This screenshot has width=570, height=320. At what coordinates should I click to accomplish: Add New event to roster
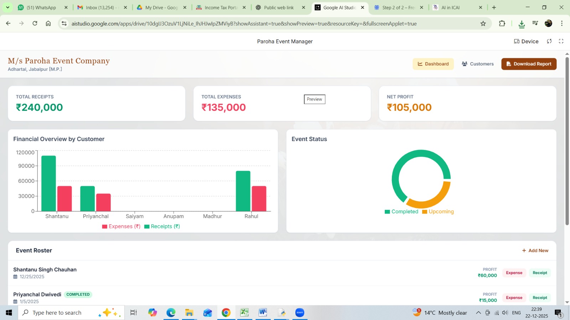(x=535, y=251)
